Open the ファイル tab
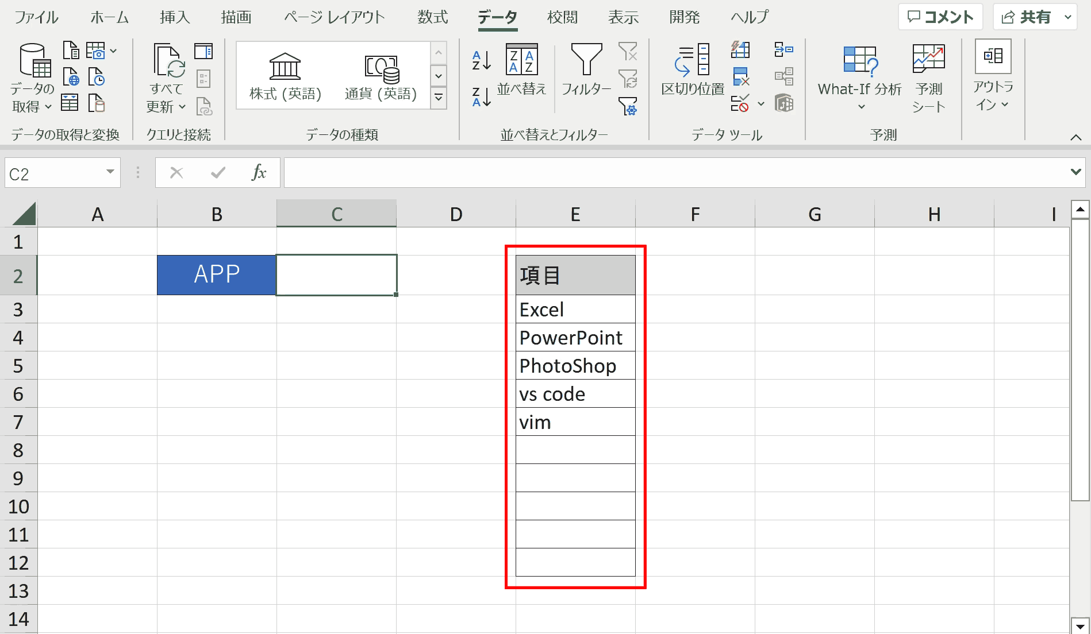The image size is (1091, 634). click(36, 17)
